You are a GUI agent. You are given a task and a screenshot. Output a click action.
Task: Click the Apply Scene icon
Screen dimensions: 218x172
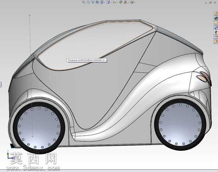125,2
